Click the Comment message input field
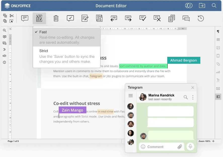This screenshot has height=157, width=223. click(161, 147)
